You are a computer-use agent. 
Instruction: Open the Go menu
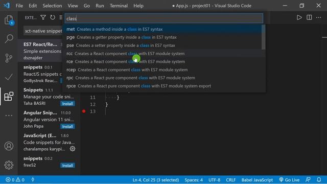[x=86, y=6]
